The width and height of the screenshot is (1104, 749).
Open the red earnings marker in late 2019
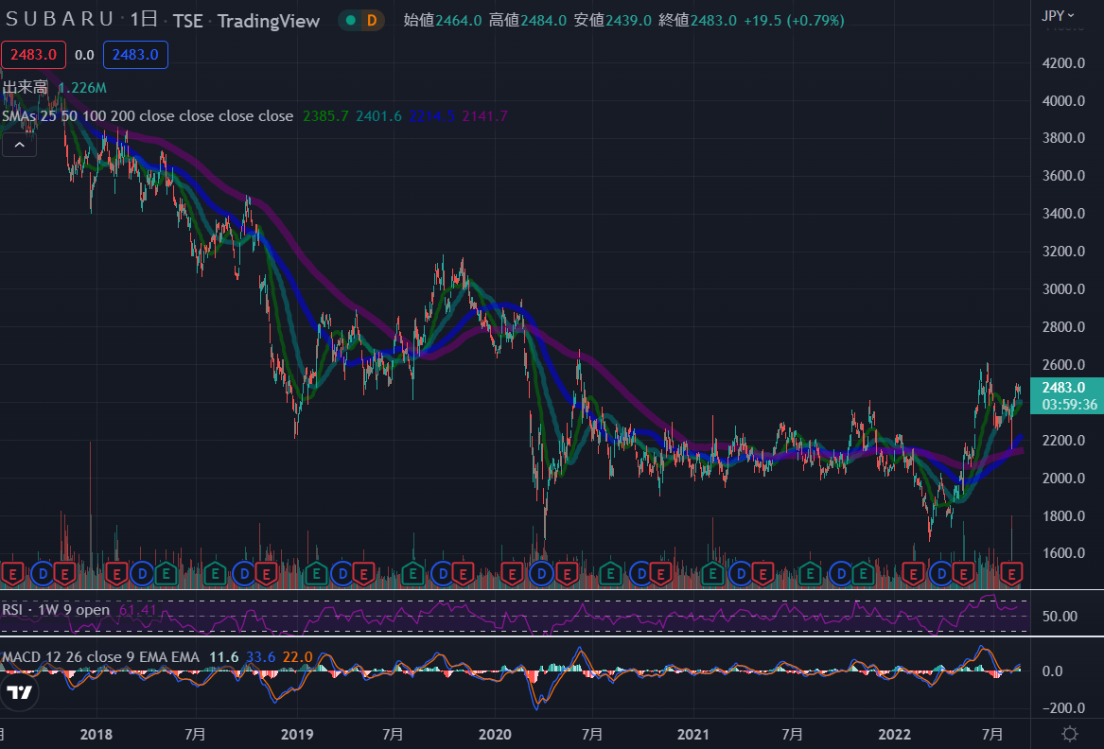[463, 574]
